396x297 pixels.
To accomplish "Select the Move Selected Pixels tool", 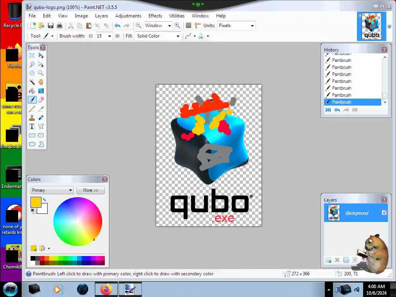I will pyautogui.click(x=41, y=56).
